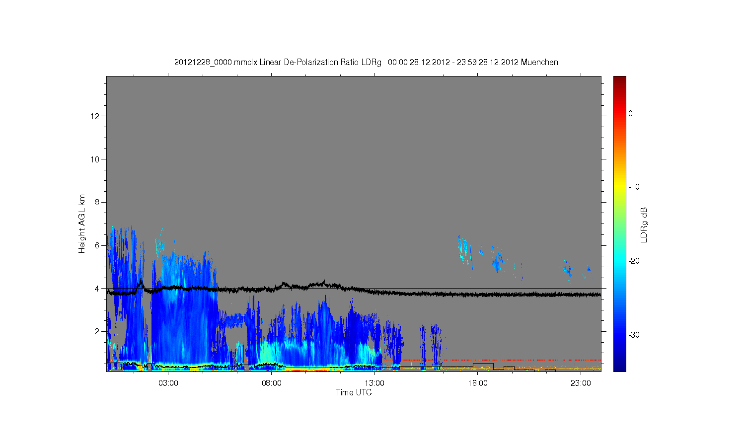Click the height tick label 4
The height and width of the screenshot is (447, 745).
[97, 289]
